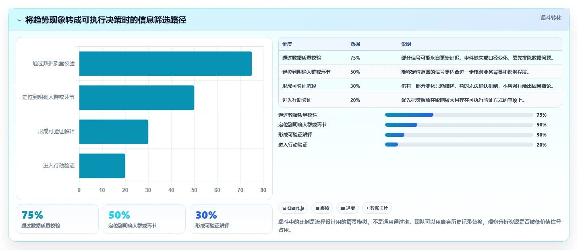Click the lightning icon beside the page title

19,20
